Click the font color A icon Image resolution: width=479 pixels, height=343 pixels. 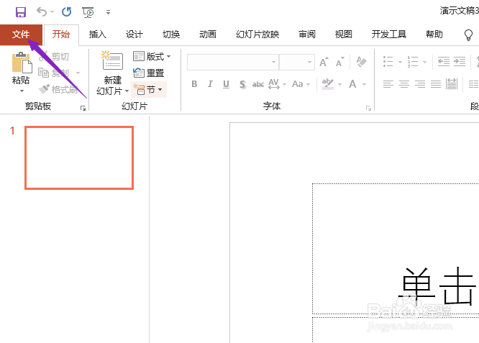[x=353, y=84]
